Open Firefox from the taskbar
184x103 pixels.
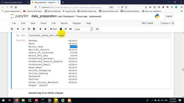(x=17, y=100)
